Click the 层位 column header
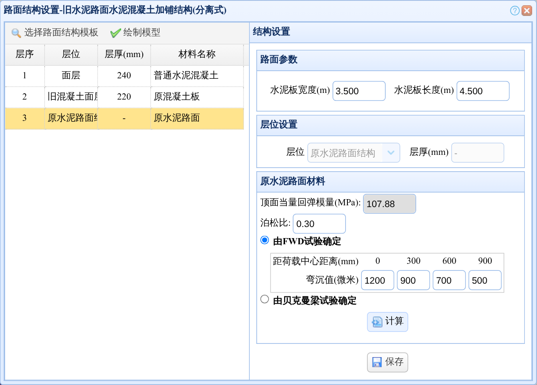537x385 pixels. tap(71, 54)
